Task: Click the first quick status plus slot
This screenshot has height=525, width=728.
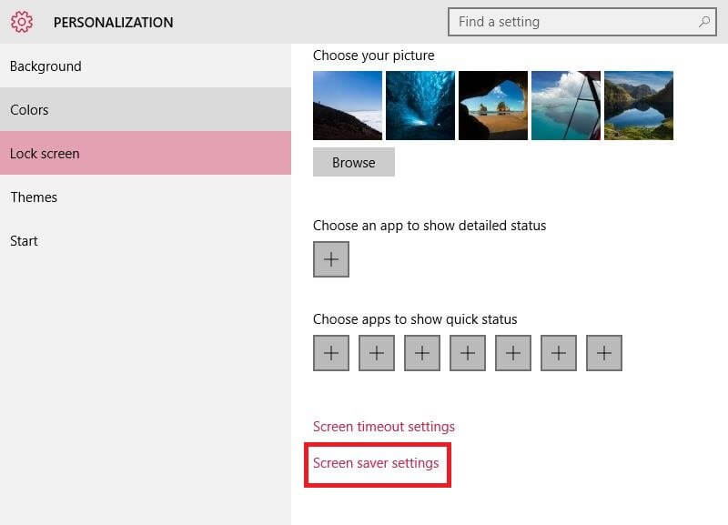Action: (x=331, y=353)
